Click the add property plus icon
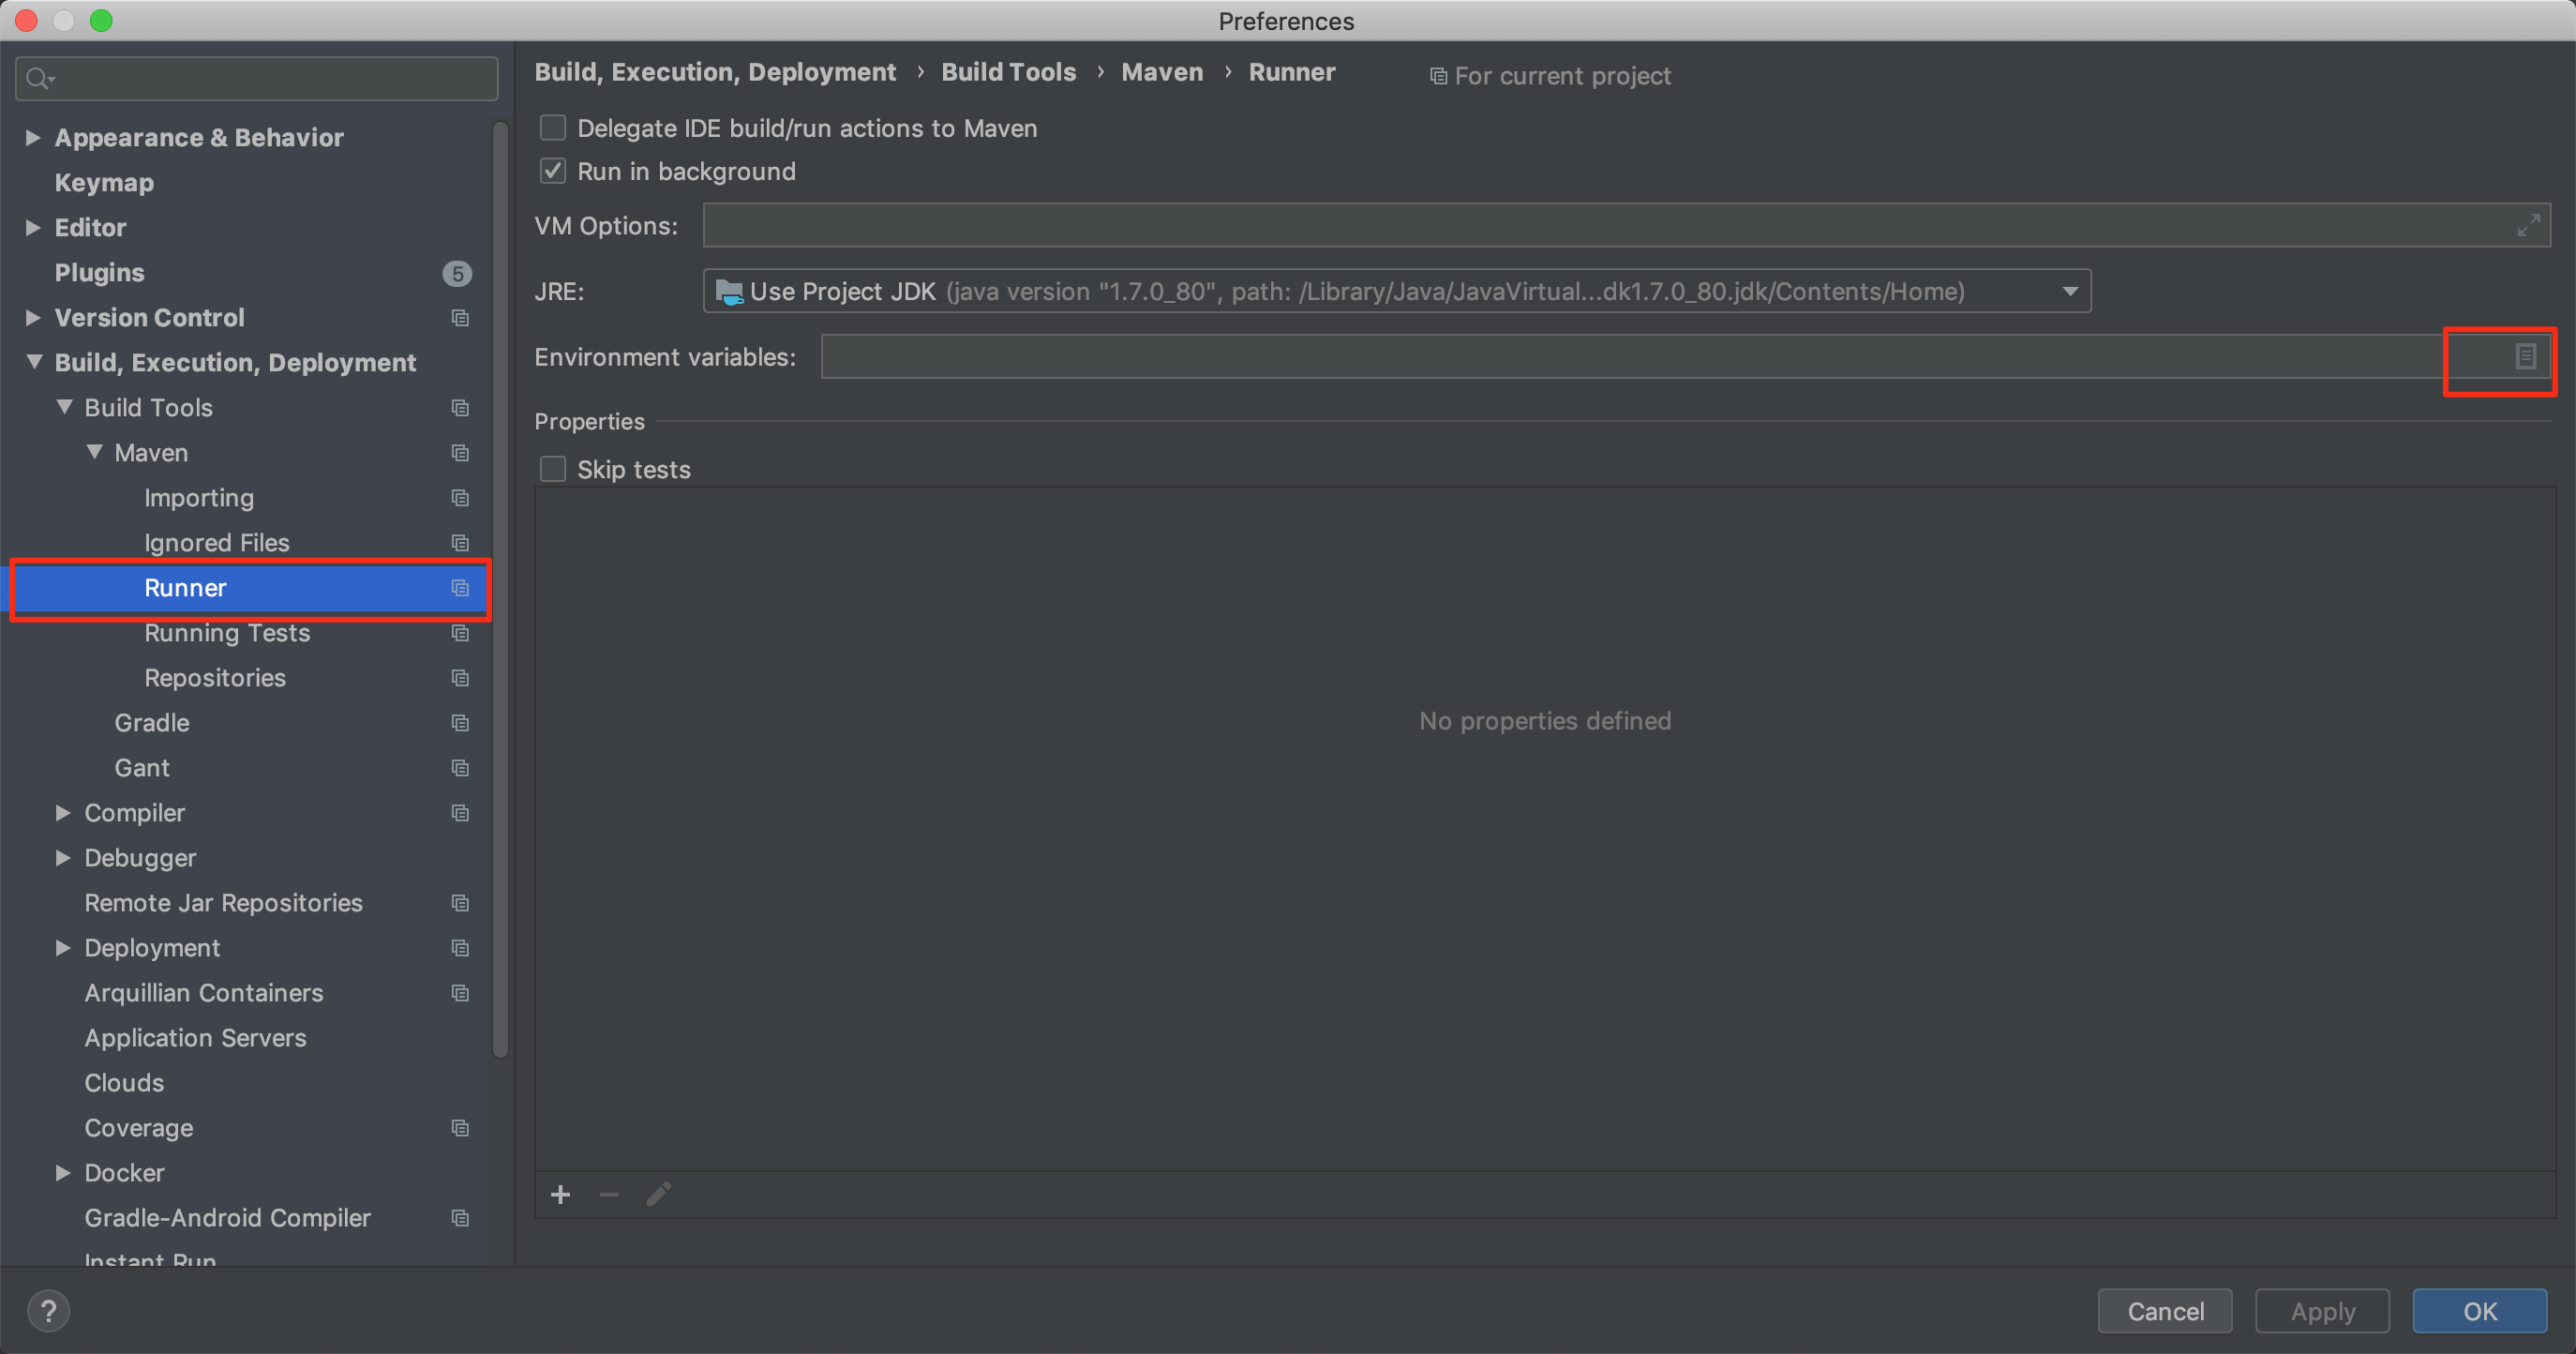The width and height of the screenshot is (2576, 1354). coord(560,1194)
